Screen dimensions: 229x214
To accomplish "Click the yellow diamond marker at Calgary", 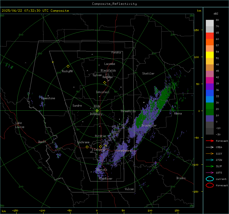I will (x=101, y=147).
